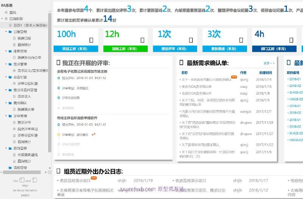This screenshot has height=199, width=303.
Task: Collapse the 会议纪要 folder arrow
Action: click(x=6, y=77)
